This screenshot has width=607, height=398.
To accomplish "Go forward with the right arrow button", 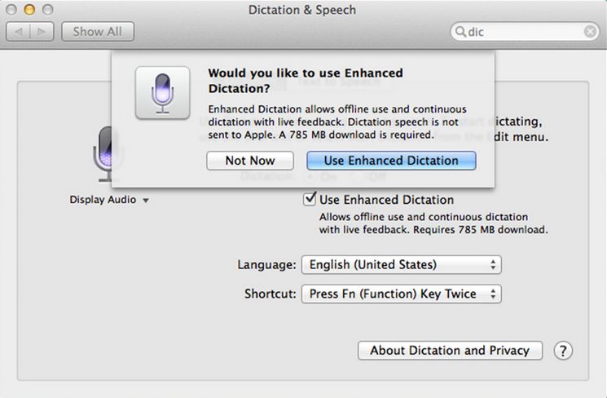I will (42, 31).
